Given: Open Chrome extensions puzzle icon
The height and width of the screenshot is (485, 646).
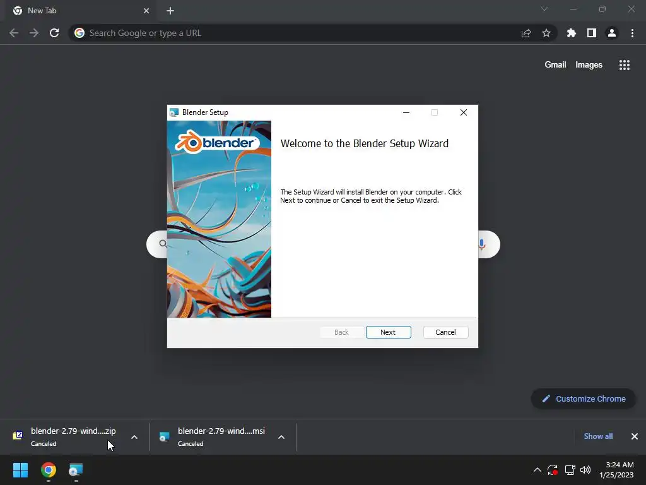Looking at the screenshot, I should [x=571, y=33].
